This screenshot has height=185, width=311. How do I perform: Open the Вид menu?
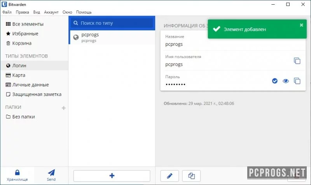(37, 12)
